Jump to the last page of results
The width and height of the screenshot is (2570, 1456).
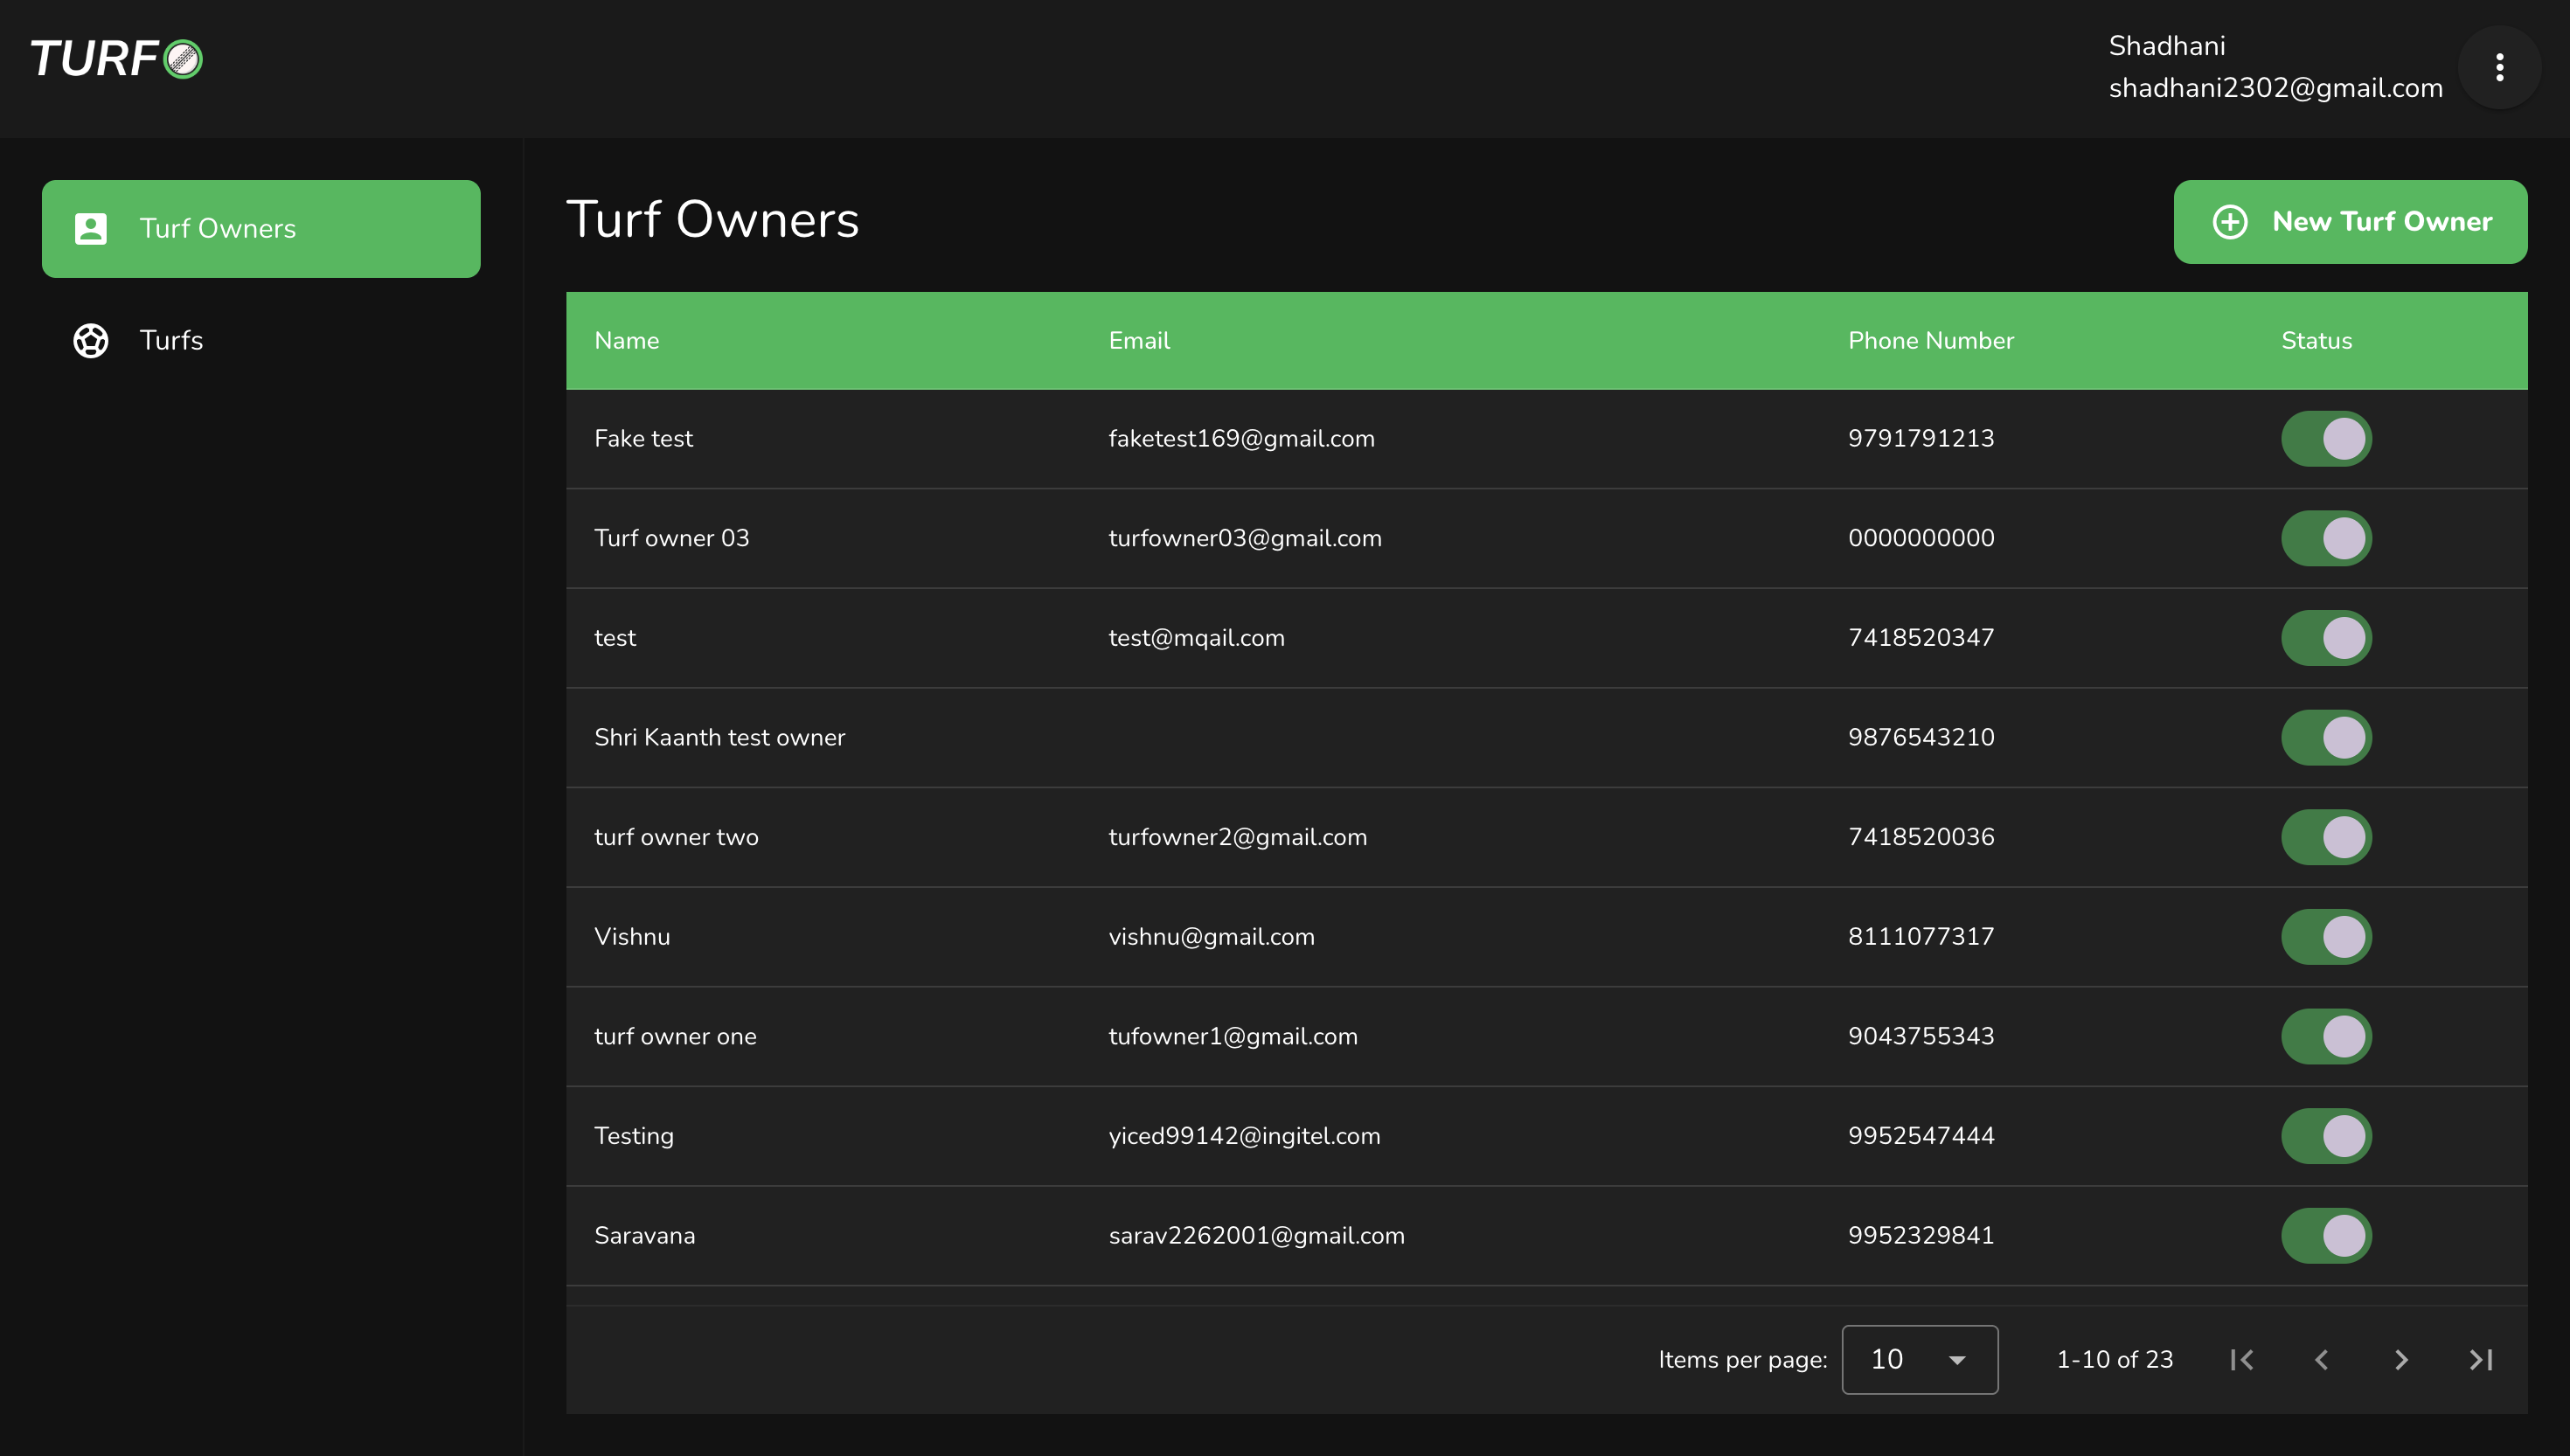(2481, 1360)
